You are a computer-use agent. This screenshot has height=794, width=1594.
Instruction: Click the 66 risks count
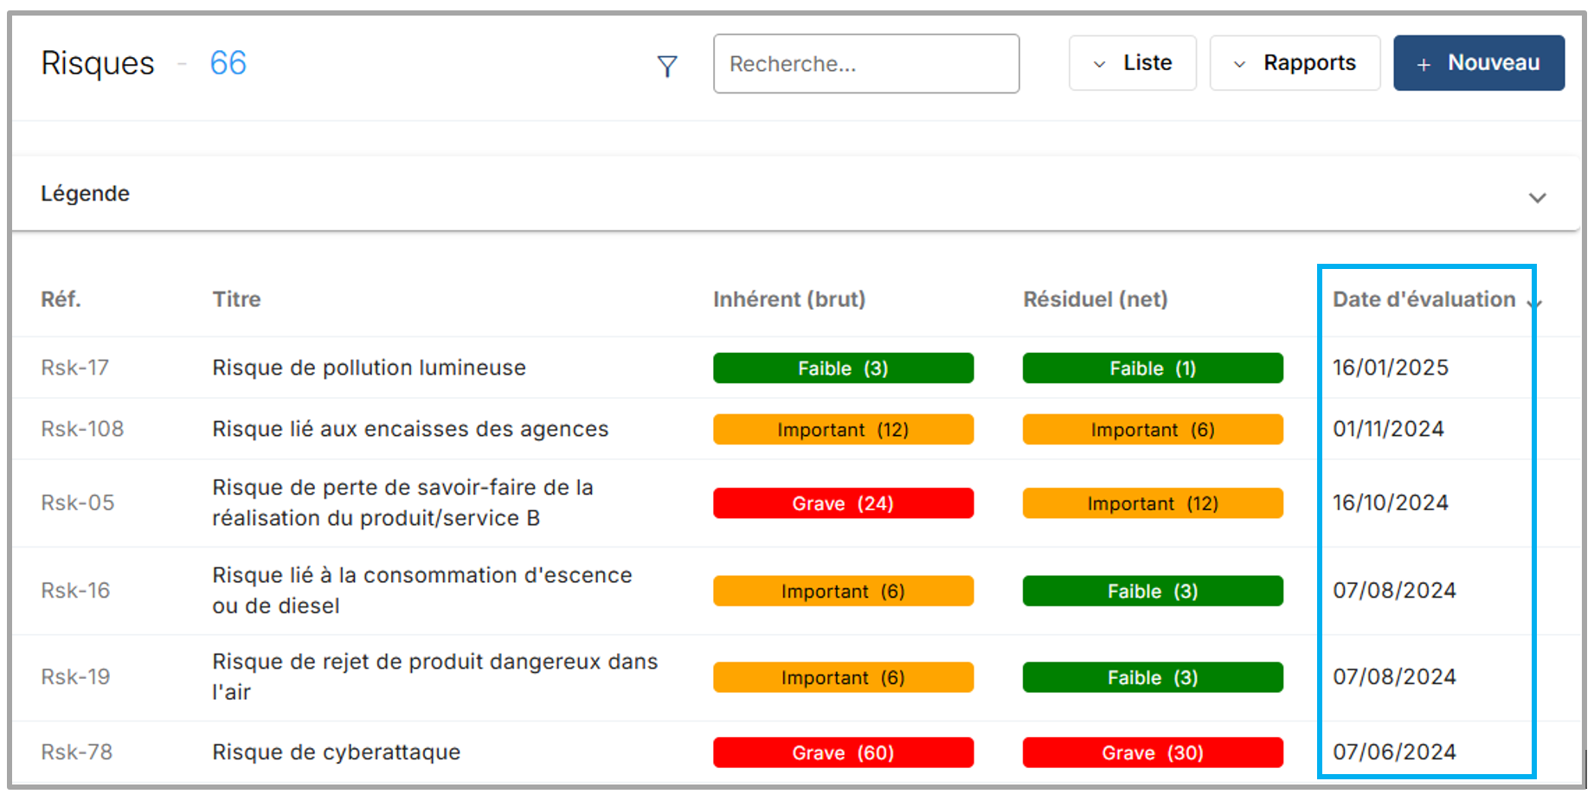(x=228, y=63)
